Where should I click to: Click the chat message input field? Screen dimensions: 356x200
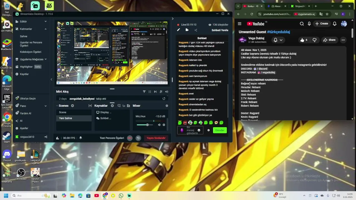190,130
